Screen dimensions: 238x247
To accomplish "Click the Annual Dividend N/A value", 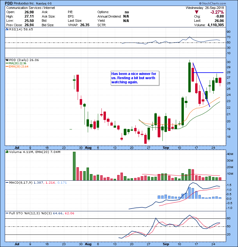I will click(x=126, y=16).
